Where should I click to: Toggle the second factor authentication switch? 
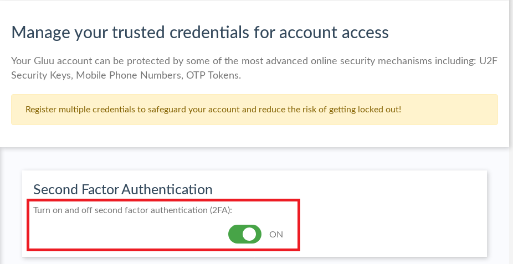(244, 234)
